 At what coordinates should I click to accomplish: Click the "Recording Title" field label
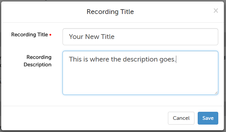29,34
